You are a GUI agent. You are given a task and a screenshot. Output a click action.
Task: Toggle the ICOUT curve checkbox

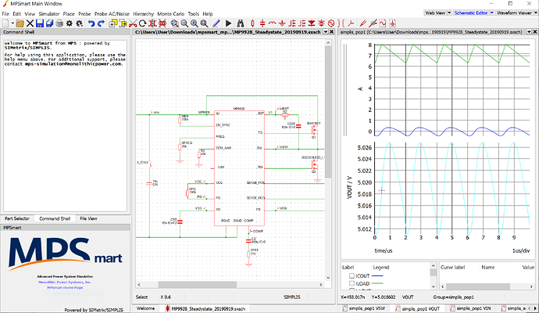click(352, 275)
